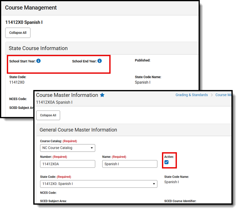
Task: Open the NC Course Catalog dropdown
Action: (x=67, y=148)
